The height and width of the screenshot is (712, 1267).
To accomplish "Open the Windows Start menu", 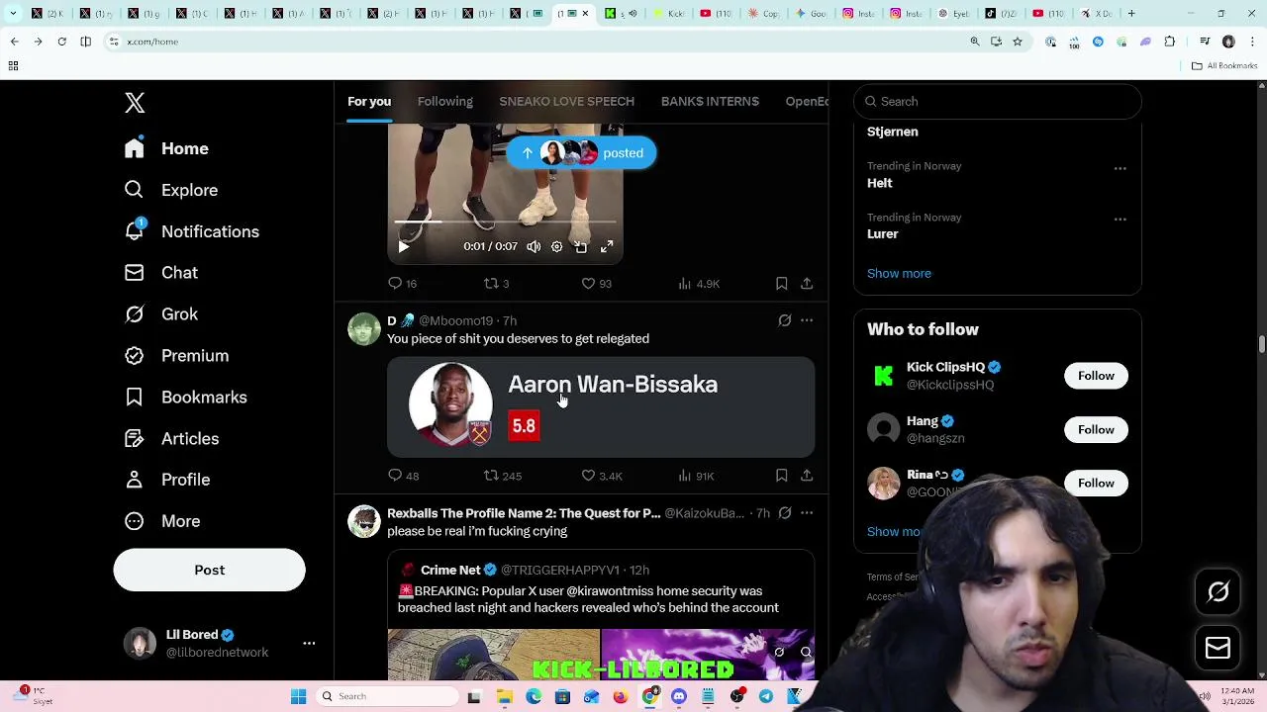I will coord(298,696).
